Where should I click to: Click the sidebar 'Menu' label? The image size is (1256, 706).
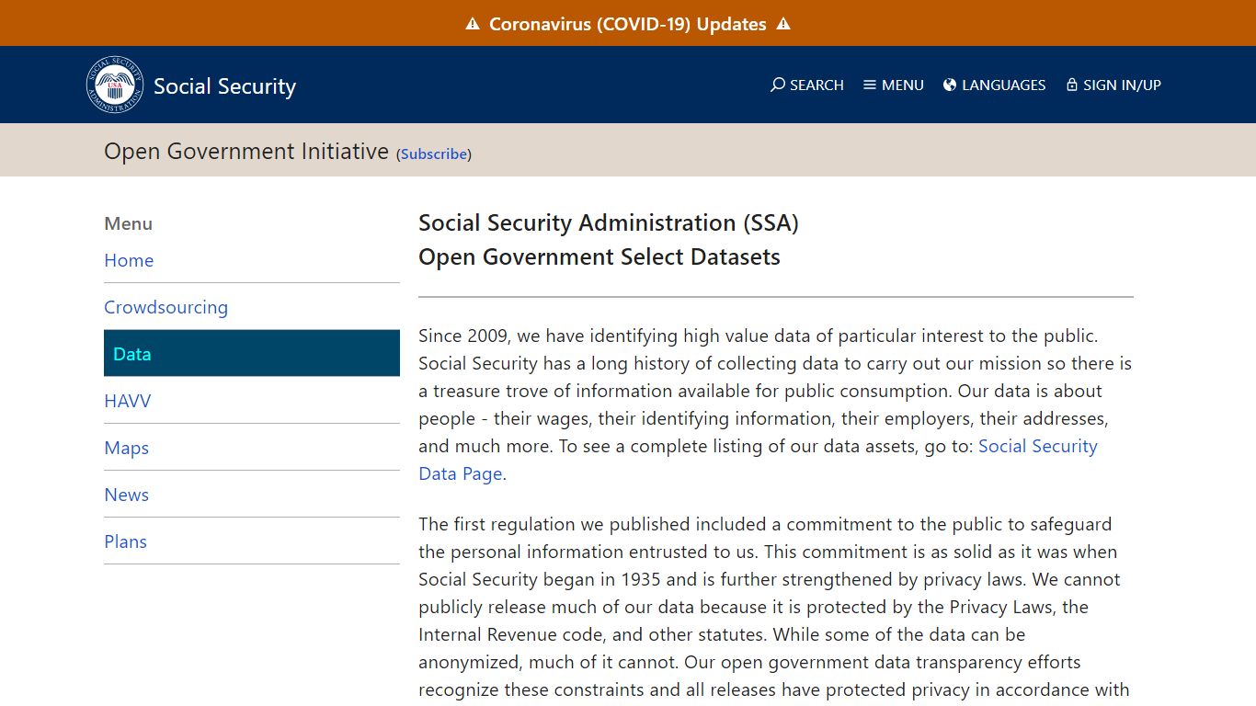128,223
